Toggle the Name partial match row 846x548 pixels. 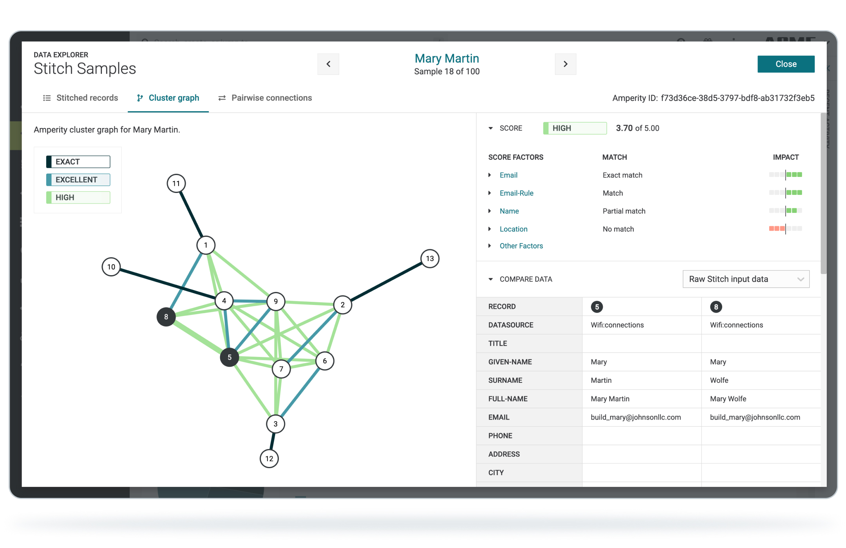point(492,211)
